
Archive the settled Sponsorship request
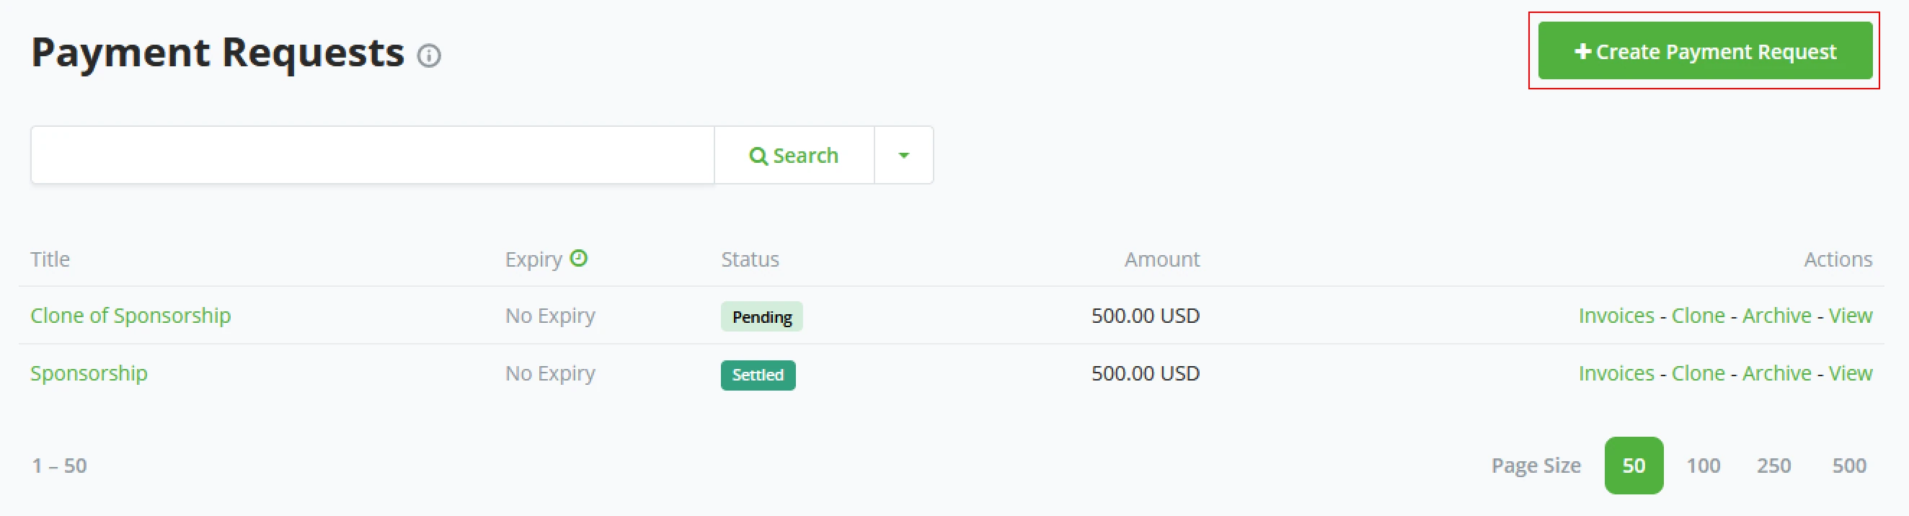click(x=1776, y=373)
